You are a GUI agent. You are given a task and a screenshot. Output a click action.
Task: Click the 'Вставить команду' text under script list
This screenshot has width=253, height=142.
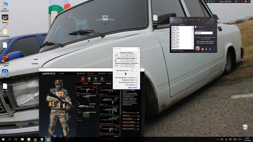(x=177, y=51)
